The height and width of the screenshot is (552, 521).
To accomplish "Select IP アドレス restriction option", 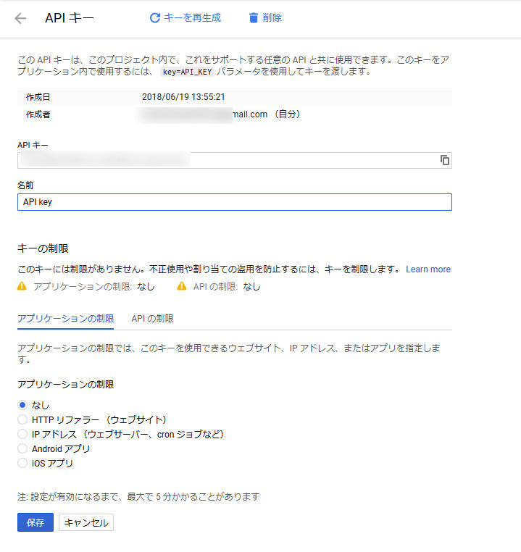I will tap(22, 434).
